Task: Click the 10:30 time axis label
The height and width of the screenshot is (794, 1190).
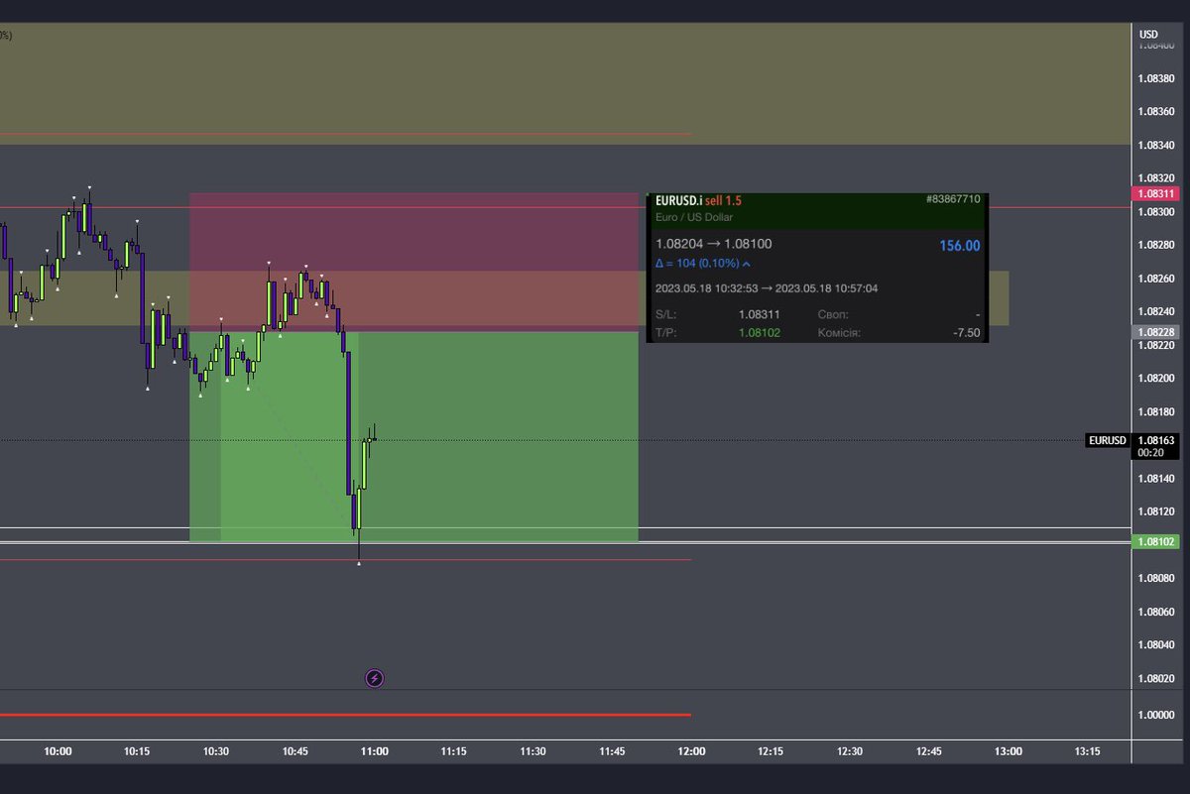Action: (216, 751)
